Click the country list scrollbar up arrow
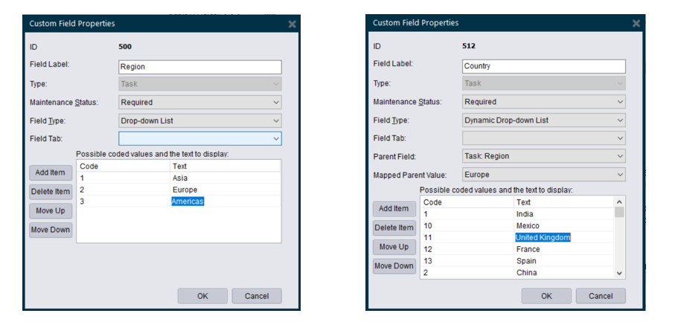 (x=619, y=202)
